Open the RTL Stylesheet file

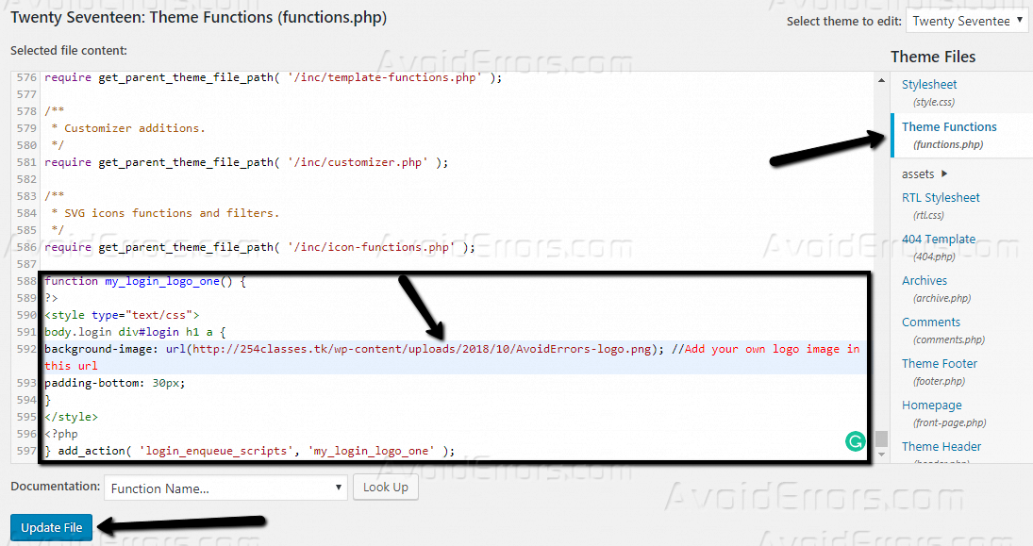click(941, 198)
